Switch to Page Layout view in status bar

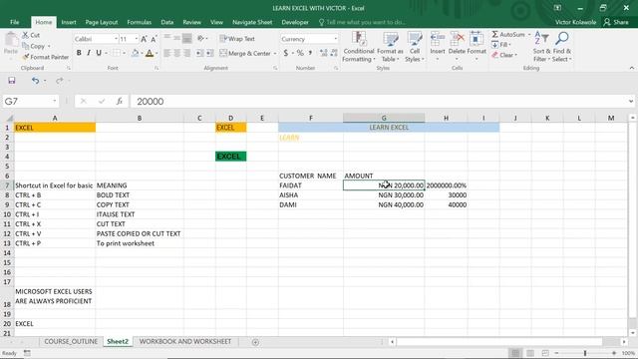[x=530, y=353]
